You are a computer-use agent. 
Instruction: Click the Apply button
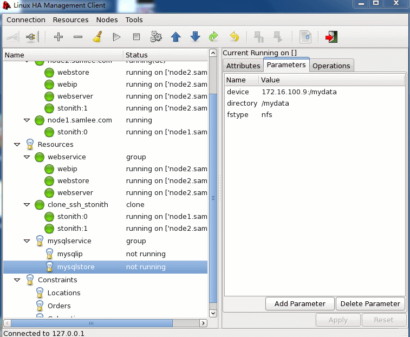pyautogui.click(x=338, y=320)
